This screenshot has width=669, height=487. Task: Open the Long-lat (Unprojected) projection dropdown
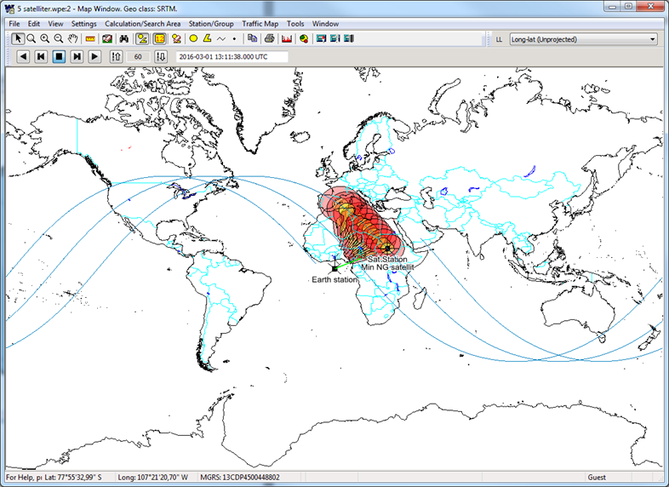click(584, 39)
